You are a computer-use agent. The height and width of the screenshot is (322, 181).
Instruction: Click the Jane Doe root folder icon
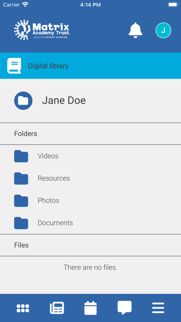(23, 101)
